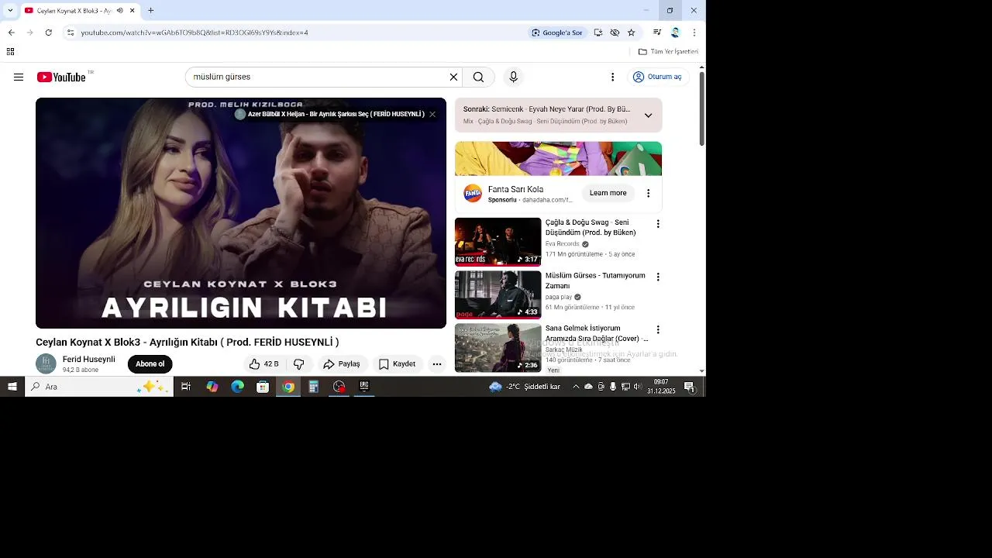The height and width of the screenshot is (558, 992).
Task: Click Oturum aç sign-in button
Action: (657, 77)
